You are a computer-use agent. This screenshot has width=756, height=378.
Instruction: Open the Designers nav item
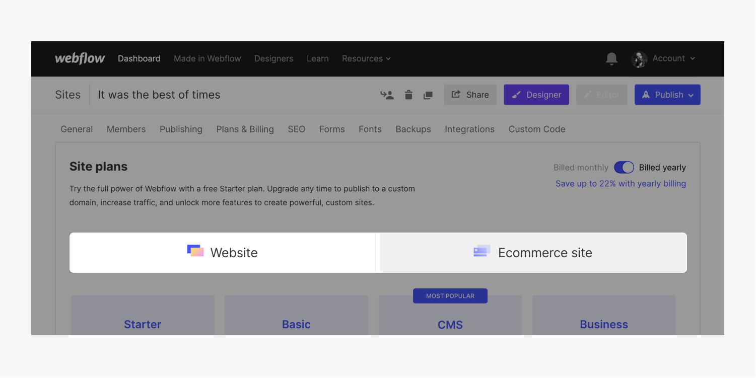point(273,58)
